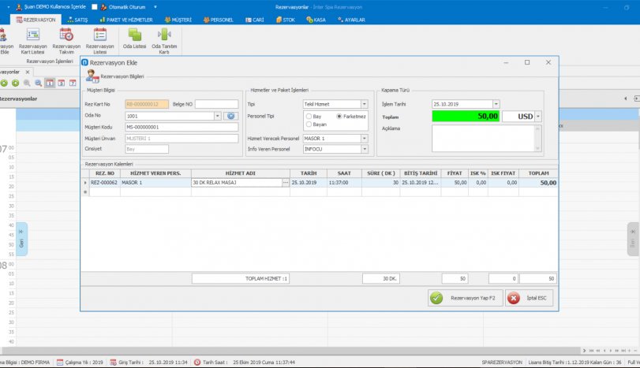The image size is (640, 368).
Task: Click the left Geri side panel handle
Action: point(21,240)
